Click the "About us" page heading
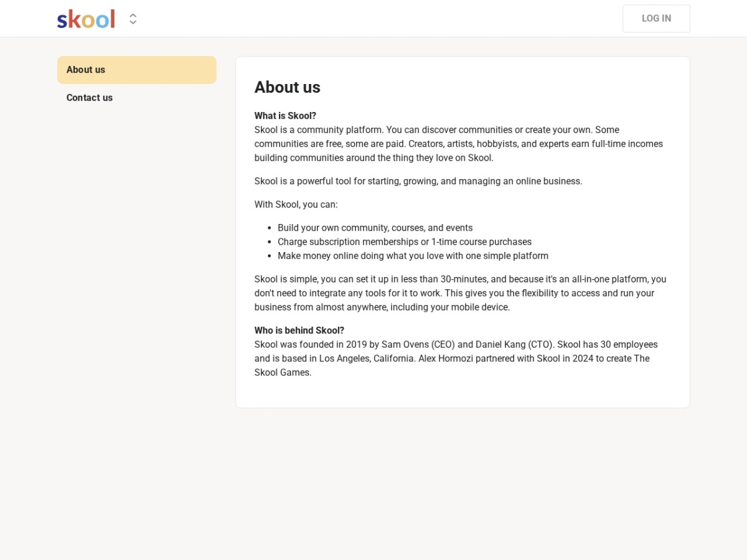The width and height of the screenshot is (747, 560). 288,88
